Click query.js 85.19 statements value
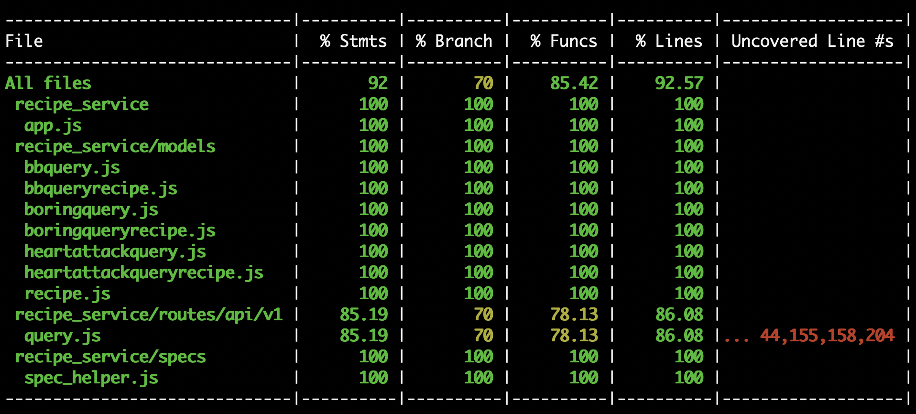 [x=363, y=336]
